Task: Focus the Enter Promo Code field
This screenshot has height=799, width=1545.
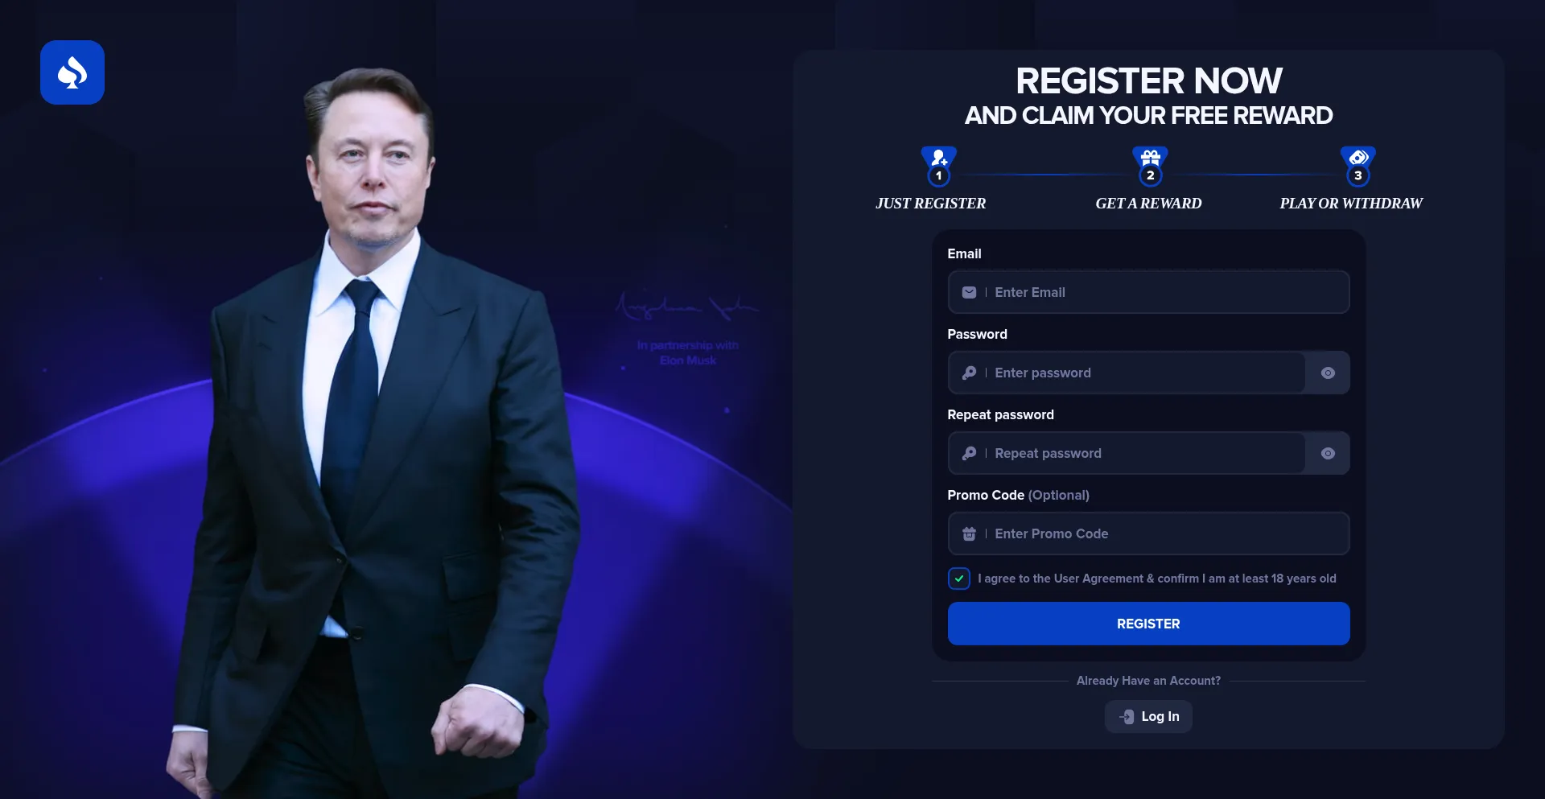Action: point(1148,533)
